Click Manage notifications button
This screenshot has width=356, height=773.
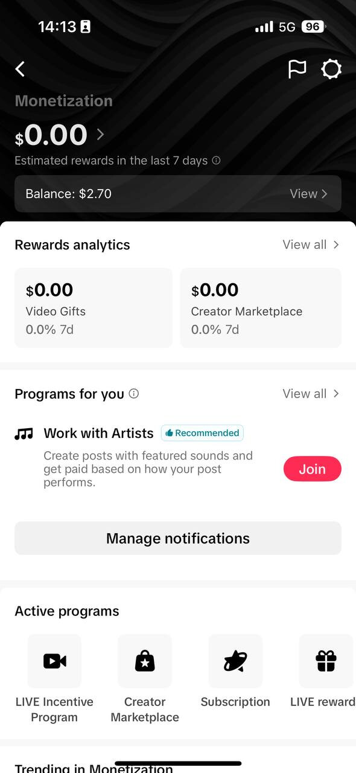coord(178,538)
